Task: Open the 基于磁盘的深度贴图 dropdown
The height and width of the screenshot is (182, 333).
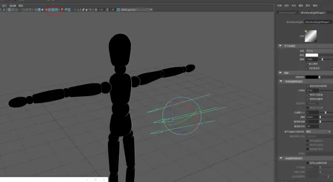Action: [318, 132]
